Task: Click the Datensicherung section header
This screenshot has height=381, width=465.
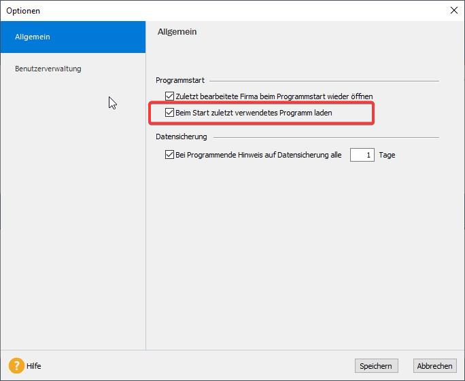Action: [182, 137]
